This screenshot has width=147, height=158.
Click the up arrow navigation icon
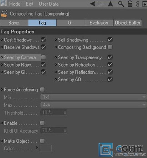(x=110, y=4)
